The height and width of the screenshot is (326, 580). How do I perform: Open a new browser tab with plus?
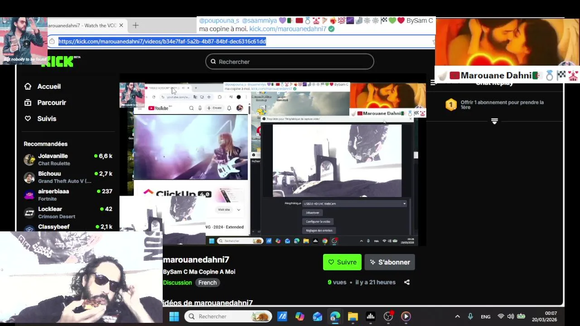pos(135,25)
